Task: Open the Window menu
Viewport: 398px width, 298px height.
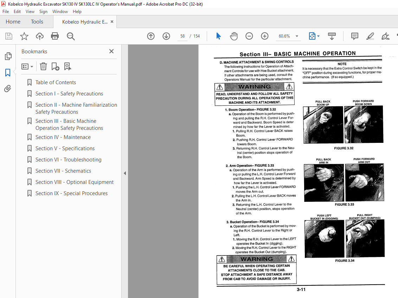Action: click(60, 12)
